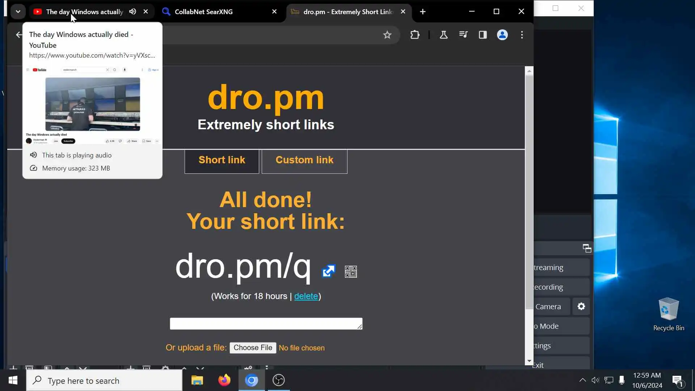The image size is (695, 391).
Task: Bookmark this page with the star icon
Action: tap(387, 35)
